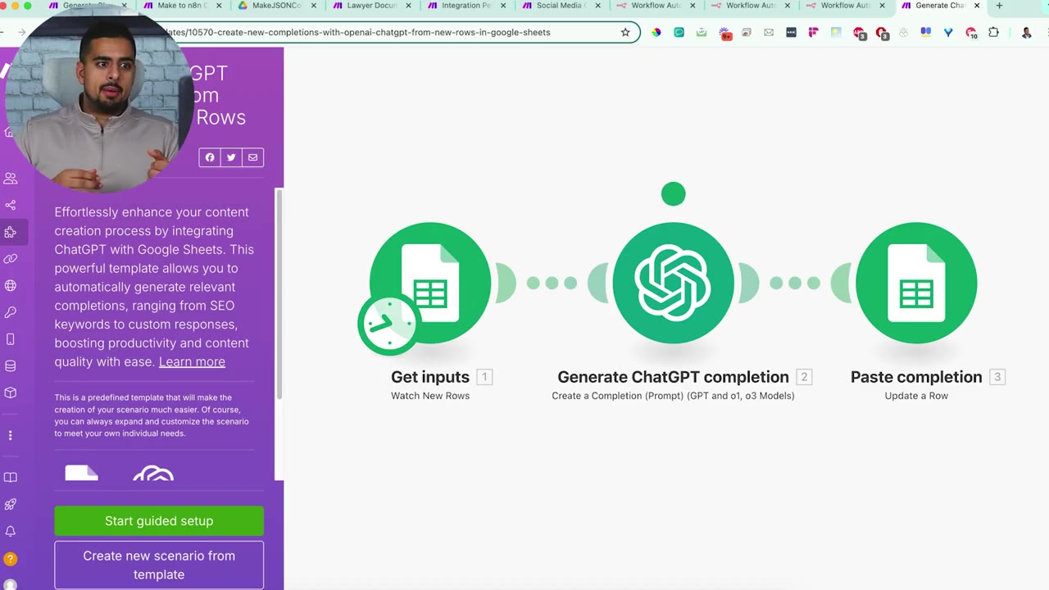The image size is (1049, 590).
Task: Close the Lawyer Docum tab
Action: 408,6
